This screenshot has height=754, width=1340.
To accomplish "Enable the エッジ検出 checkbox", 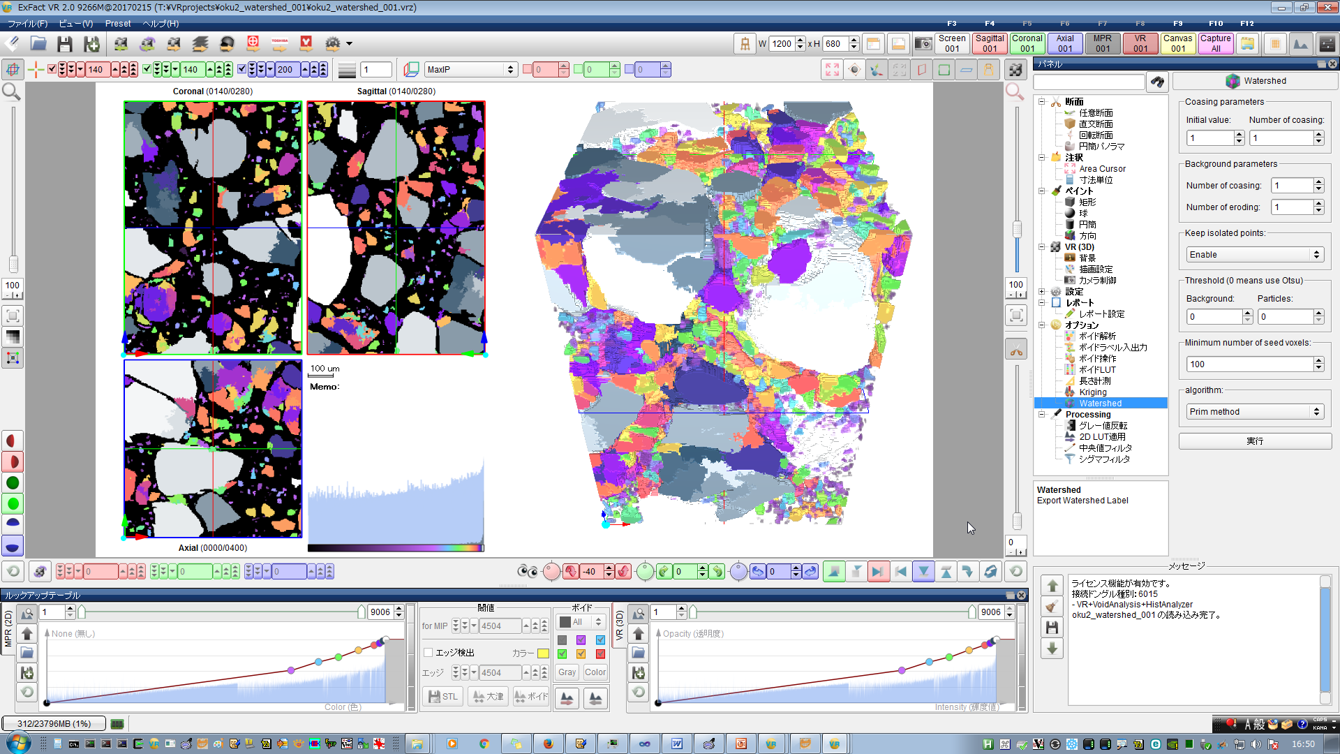I will click(429, 653).
